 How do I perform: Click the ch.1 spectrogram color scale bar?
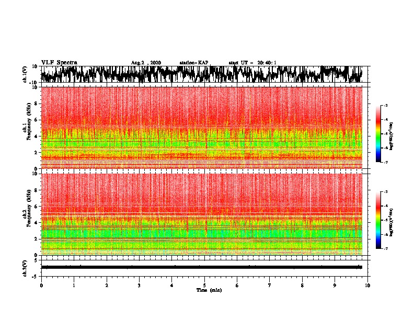[x=378, y=134]
